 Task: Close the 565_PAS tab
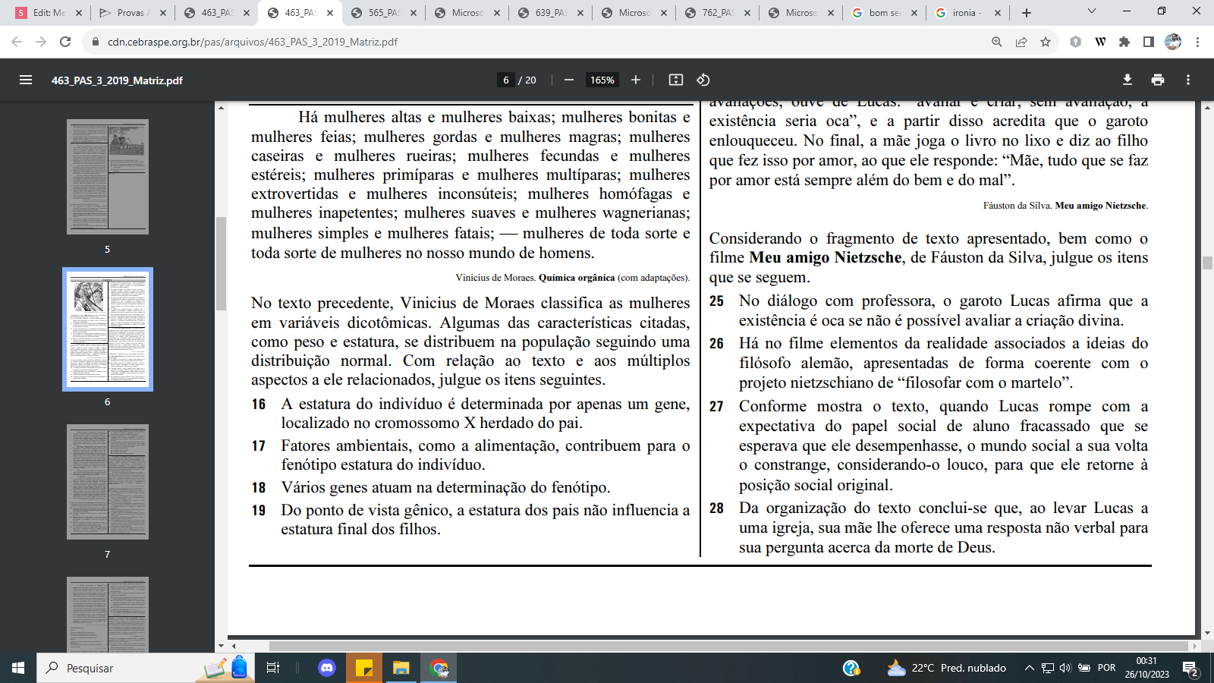(x=414, y=13)
